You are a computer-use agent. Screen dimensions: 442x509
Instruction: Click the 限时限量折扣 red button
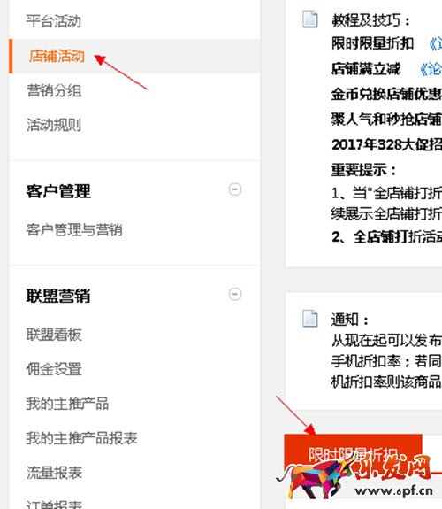(x=353, y=454)
